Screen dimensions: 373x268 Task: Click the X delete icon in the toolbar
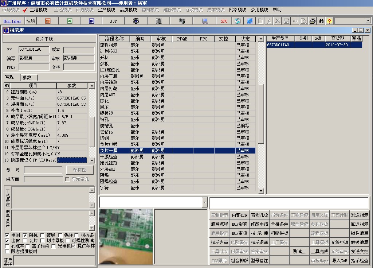[277, 21]
